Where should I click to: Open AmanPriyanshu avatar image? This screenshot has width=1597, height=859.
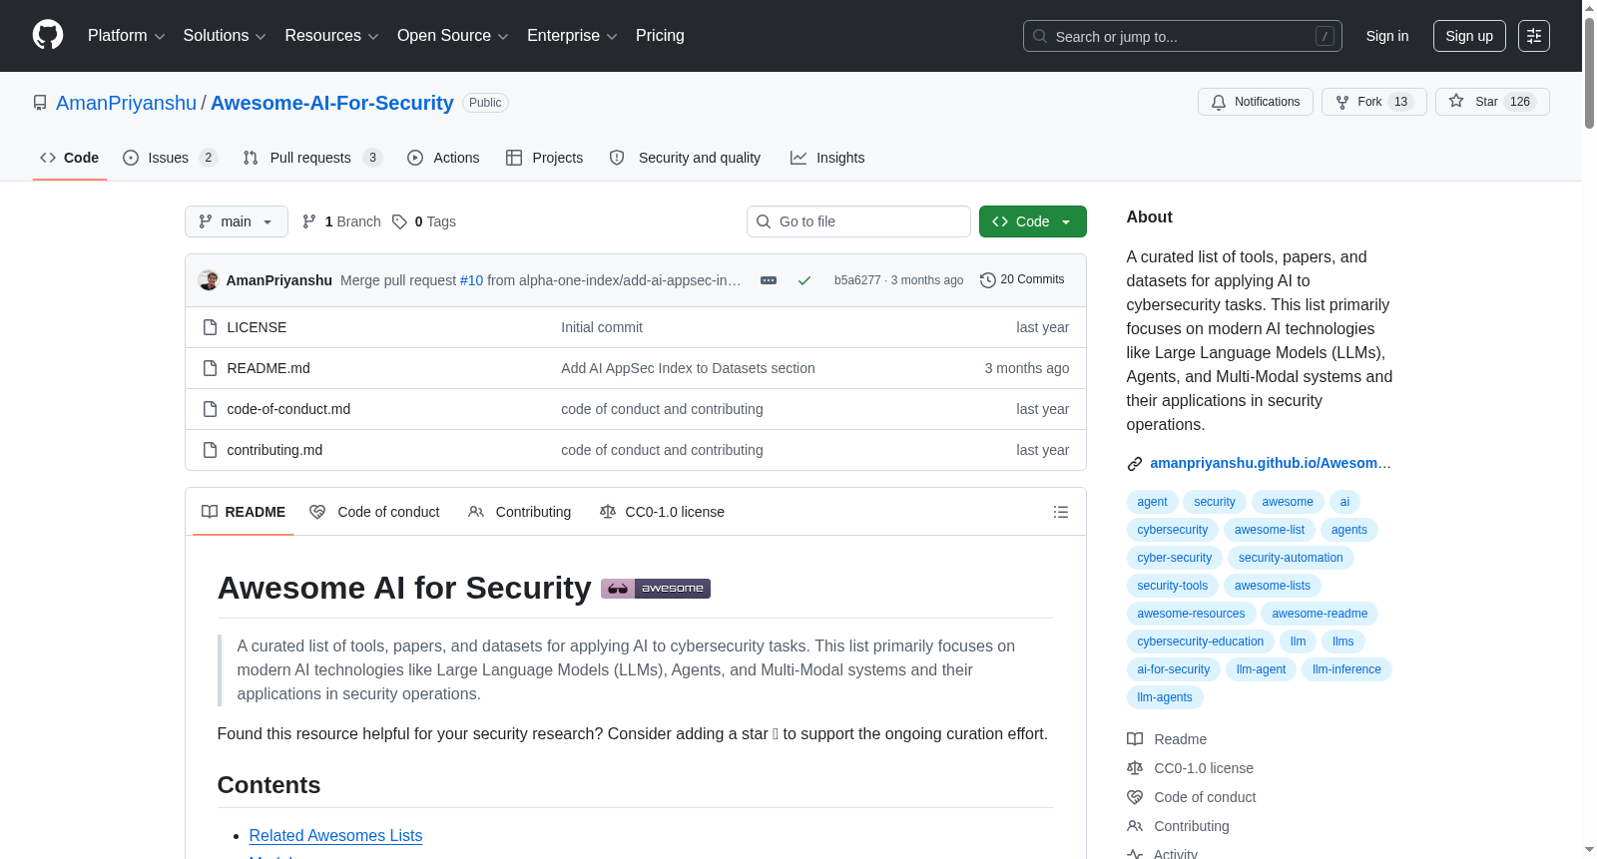point(209,280)
